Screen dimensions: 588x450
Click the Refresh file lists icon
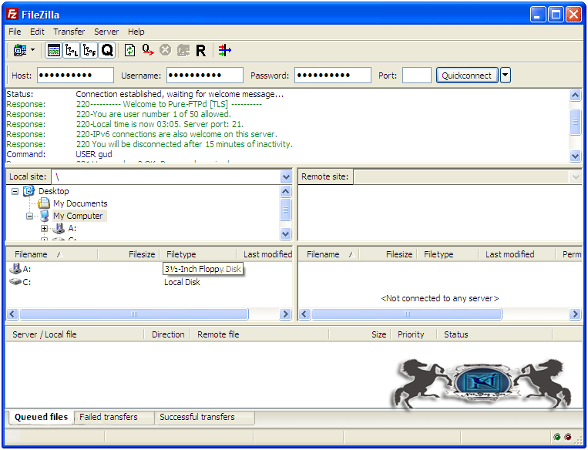pos(129,51)
